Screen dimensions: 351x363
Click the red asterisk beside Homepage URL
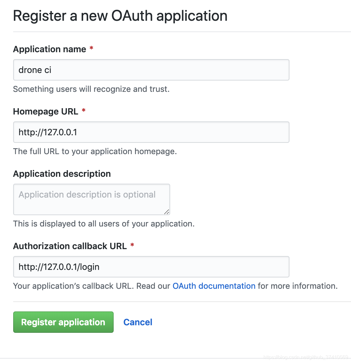tap(84, 110)
